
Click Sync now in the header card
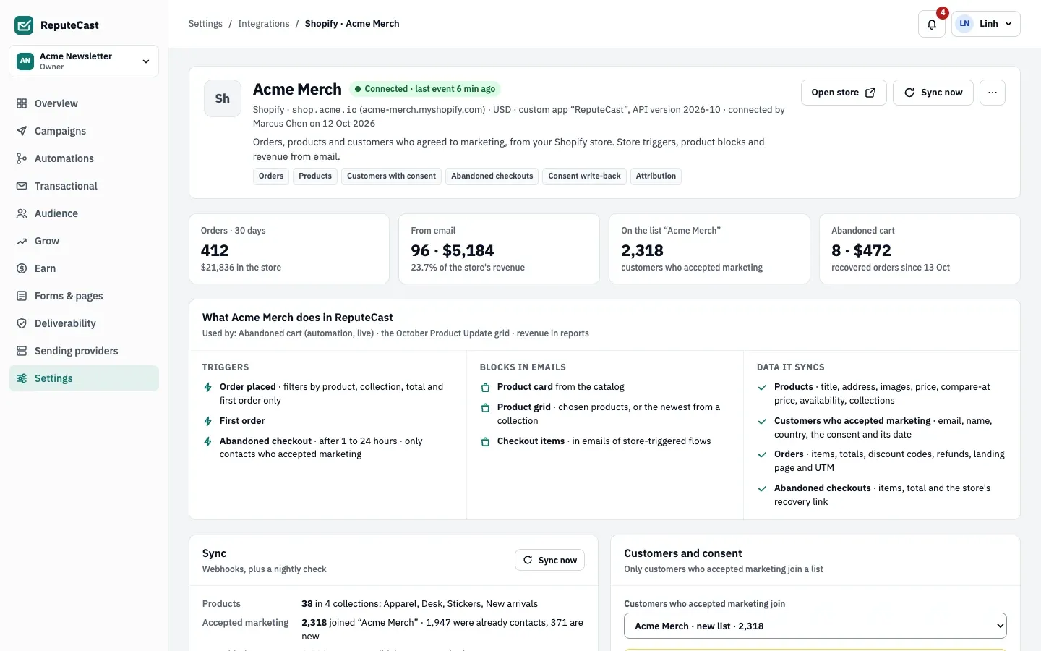[x=933, y=93]
